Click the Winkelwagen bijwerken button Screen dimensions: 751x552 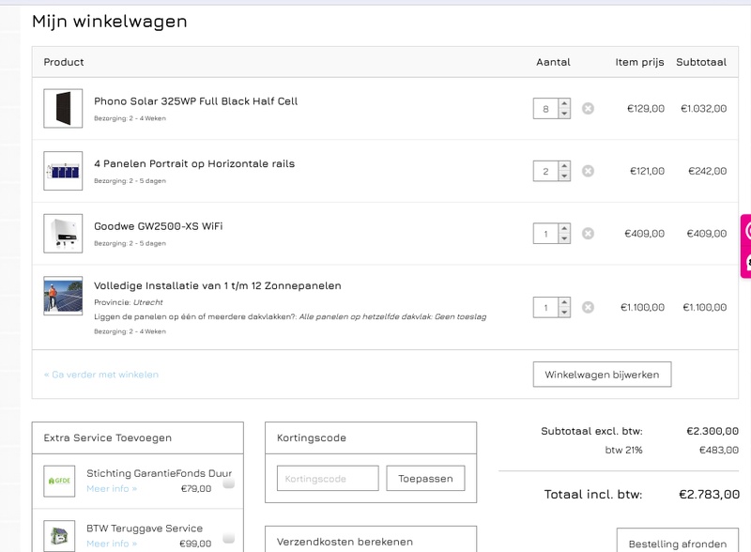[x=602, y=374]
